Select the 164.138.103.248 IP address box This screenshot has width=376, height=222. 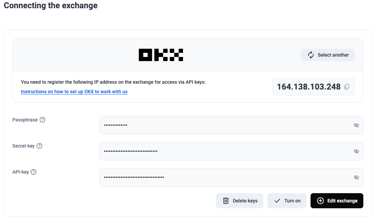313,87
